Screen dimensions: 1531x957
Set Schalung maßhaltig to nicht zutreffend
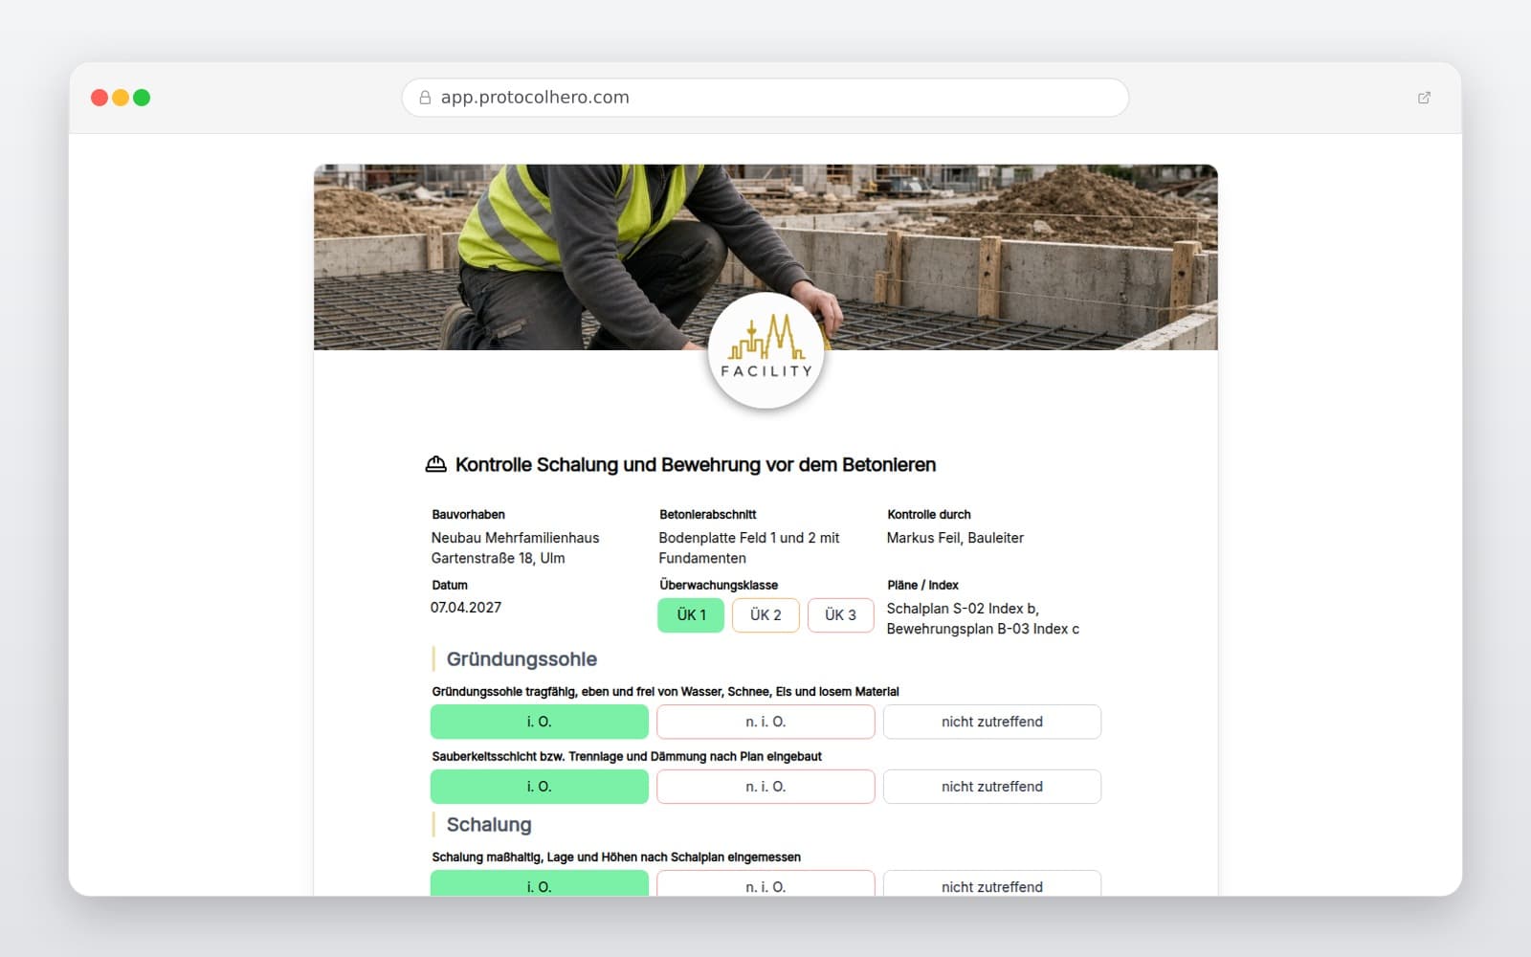coord(992,883)
